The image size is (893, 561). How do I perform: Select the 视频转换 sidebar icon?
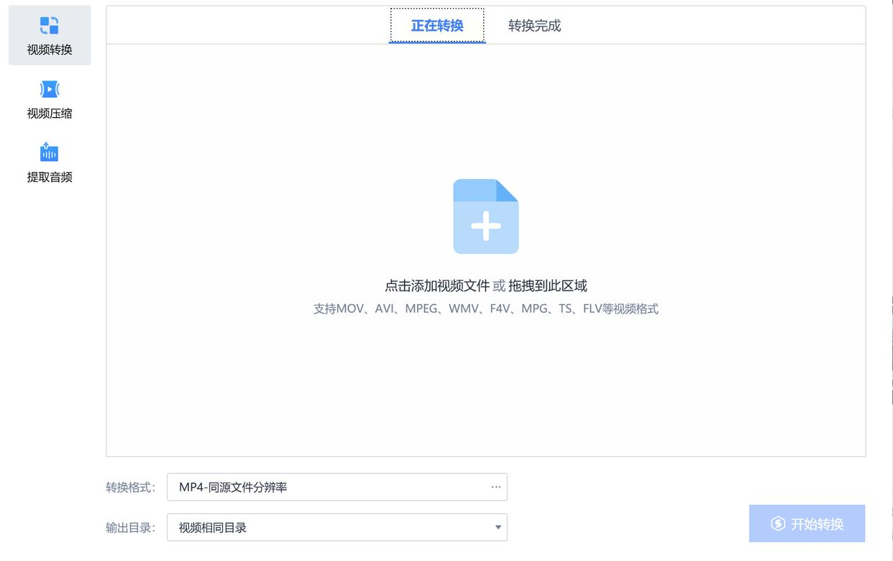pyautogui.click(x=49, y=26)
